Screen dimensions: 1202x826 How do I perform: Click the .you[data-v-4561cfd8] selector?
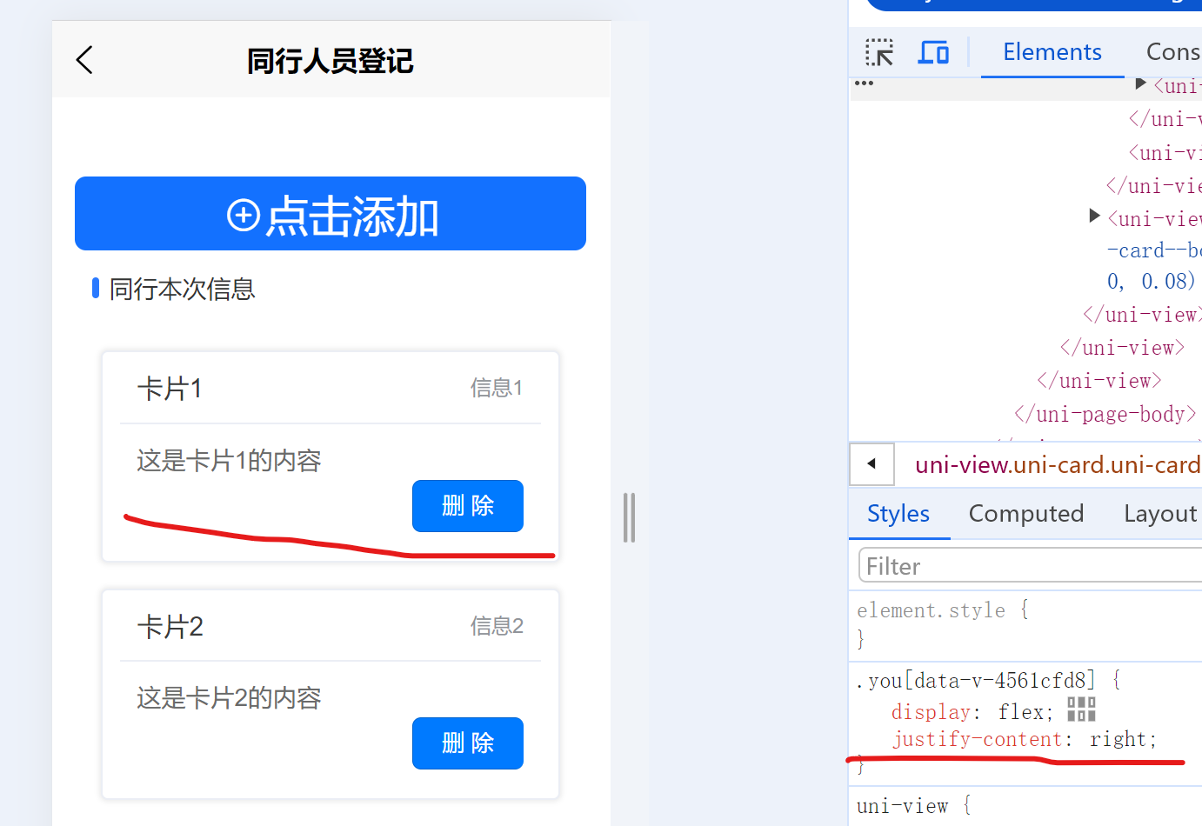coord(975,680)
